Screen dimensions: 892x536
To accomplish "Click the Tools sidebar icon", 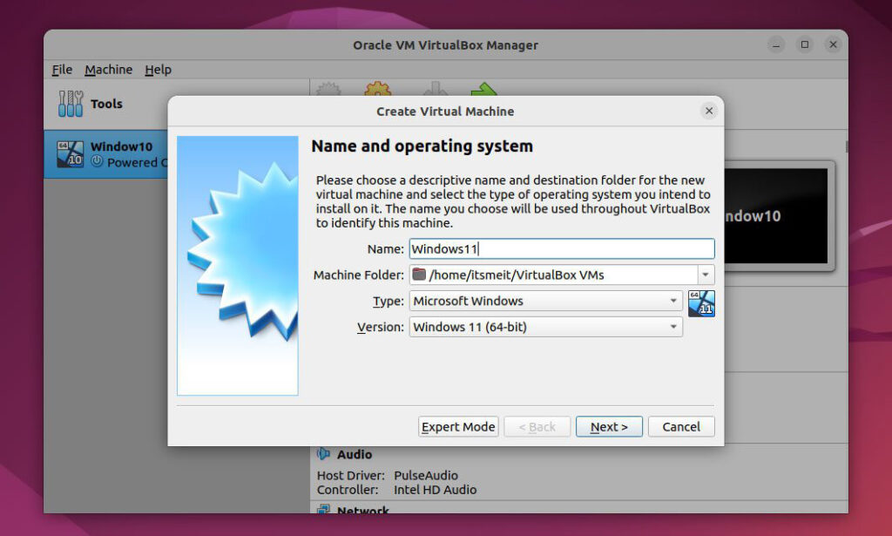I will coord(70,103).
